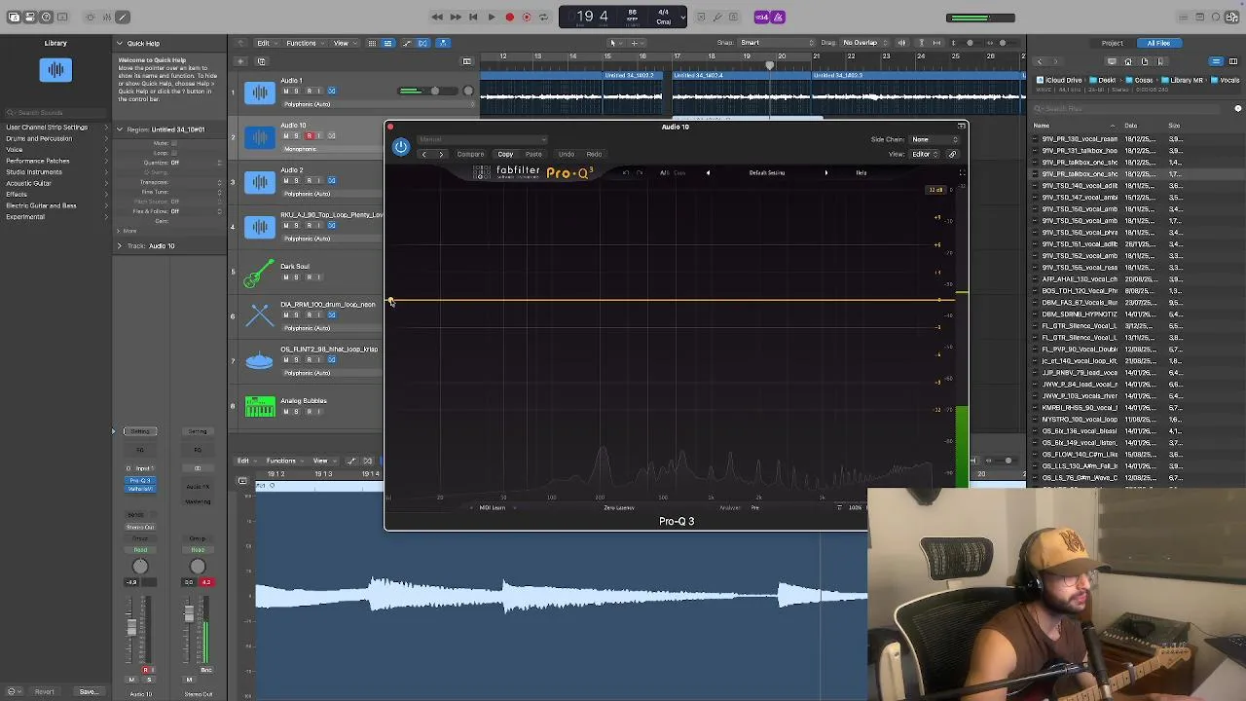Click Copy in the plugin header
Image resolution: width=1246 pixels, height=701 pixels.
tap(505, 154)
